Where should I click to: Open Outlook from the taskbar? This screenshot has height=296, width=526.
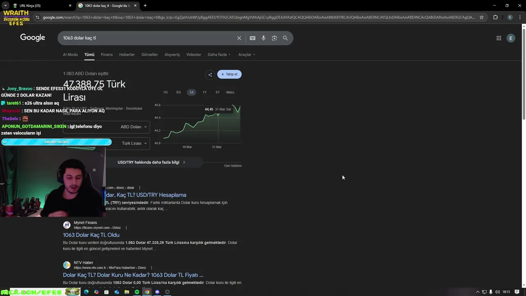117,292
